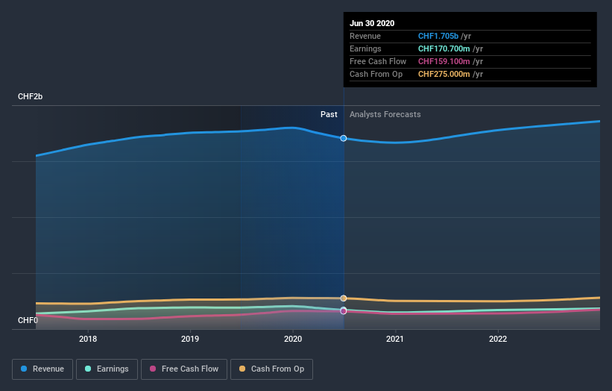Toggle the Free Cash Flow legend button
This screenshot has height=391, width=612.
[184, 369]
